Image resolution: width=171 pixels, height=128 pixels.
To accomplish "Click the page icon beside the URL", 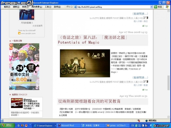I will coord(76,7).
